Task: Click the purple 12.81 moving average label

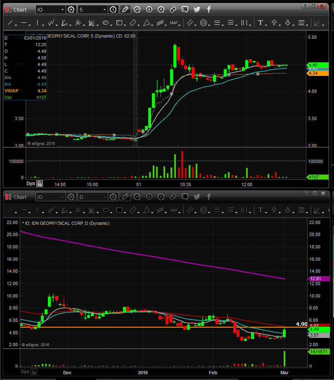Action: 319,279
